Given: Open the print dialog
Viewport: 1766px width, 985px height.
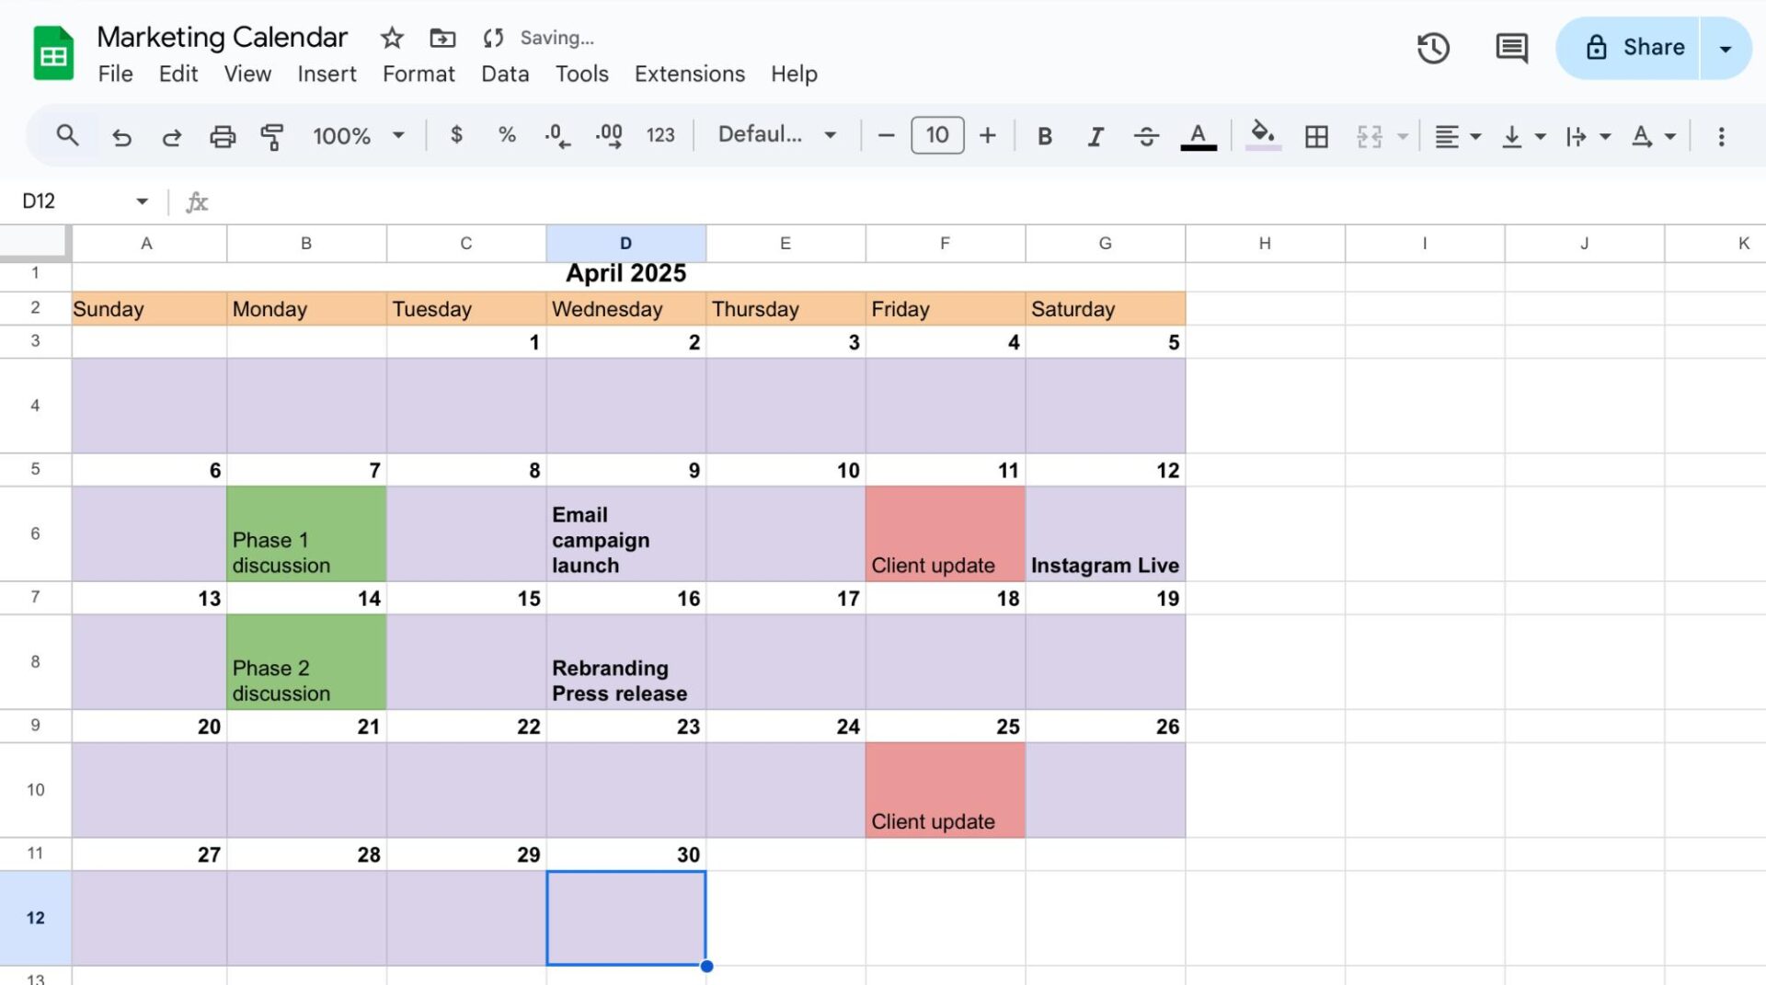Looking at the screenshot, I should pyautogui.click(x=223, y=135).
